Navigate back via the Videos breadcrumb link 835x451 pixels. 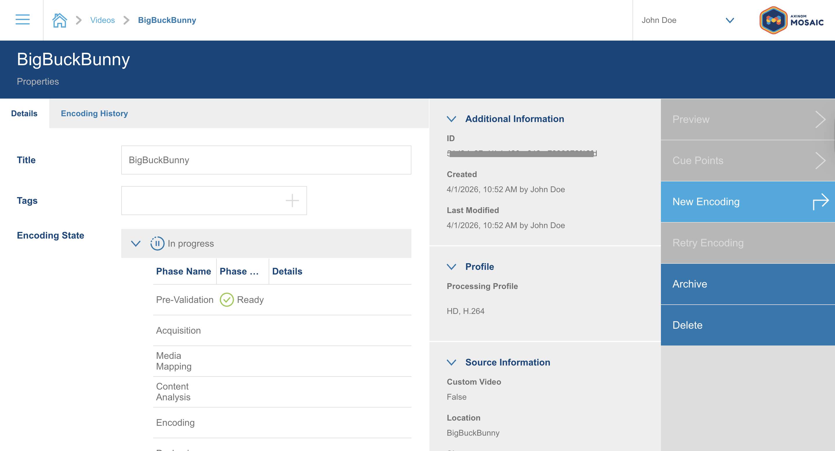tap(102, 20)
